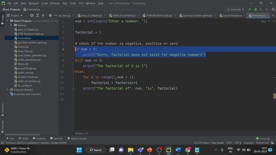
Task: Open the CRLF line separator selector
Action: (x=229, y=143)
